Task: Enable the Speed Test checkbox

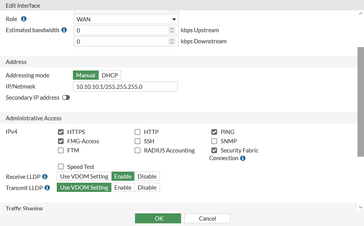Action: coord(61,167)
